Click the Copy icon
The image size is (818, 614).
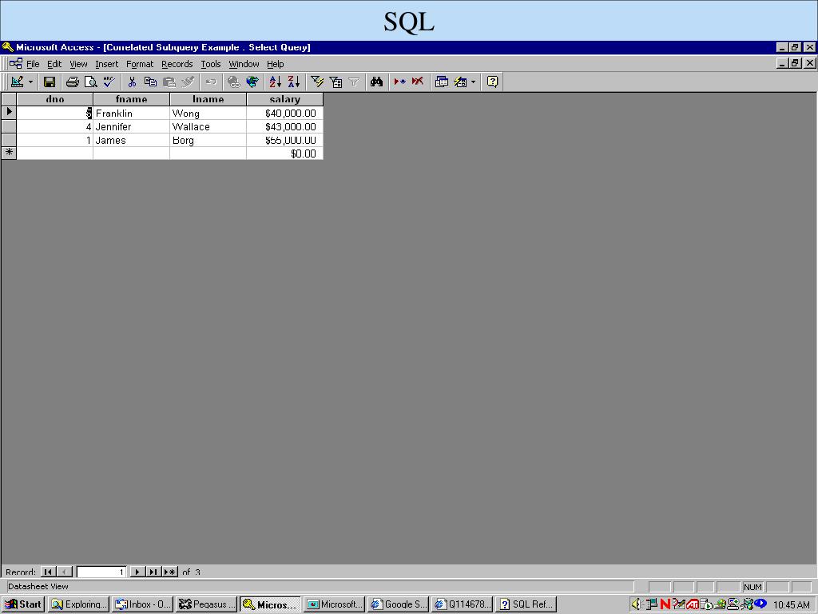point(150,82)
